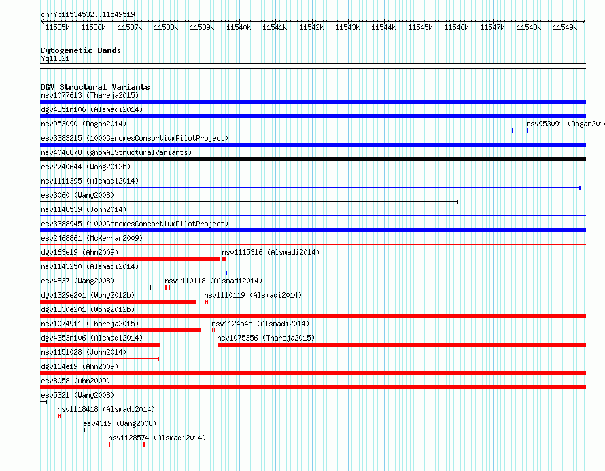
Task: Click the red bar of dgv163e19
Action: tap(130, 259)
